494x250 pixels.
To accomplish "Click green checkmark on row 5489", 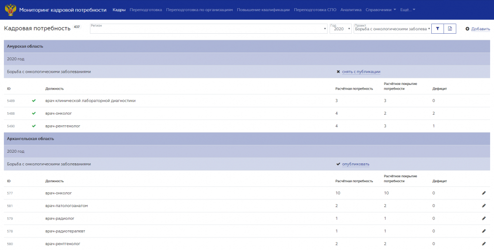I will pos(34,101).
